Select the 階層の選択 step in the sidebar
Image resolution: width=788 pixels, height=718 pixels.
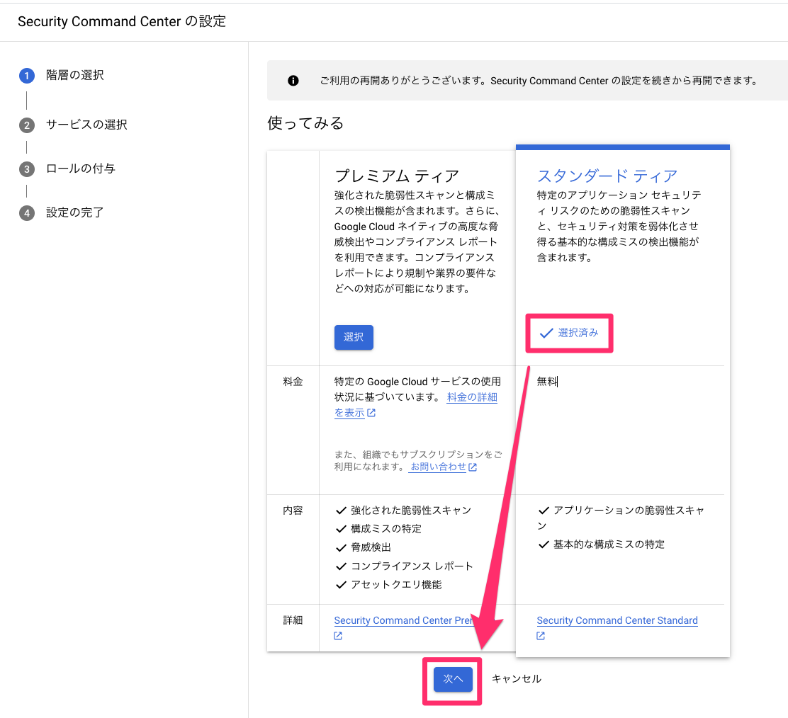pos(75,75)
